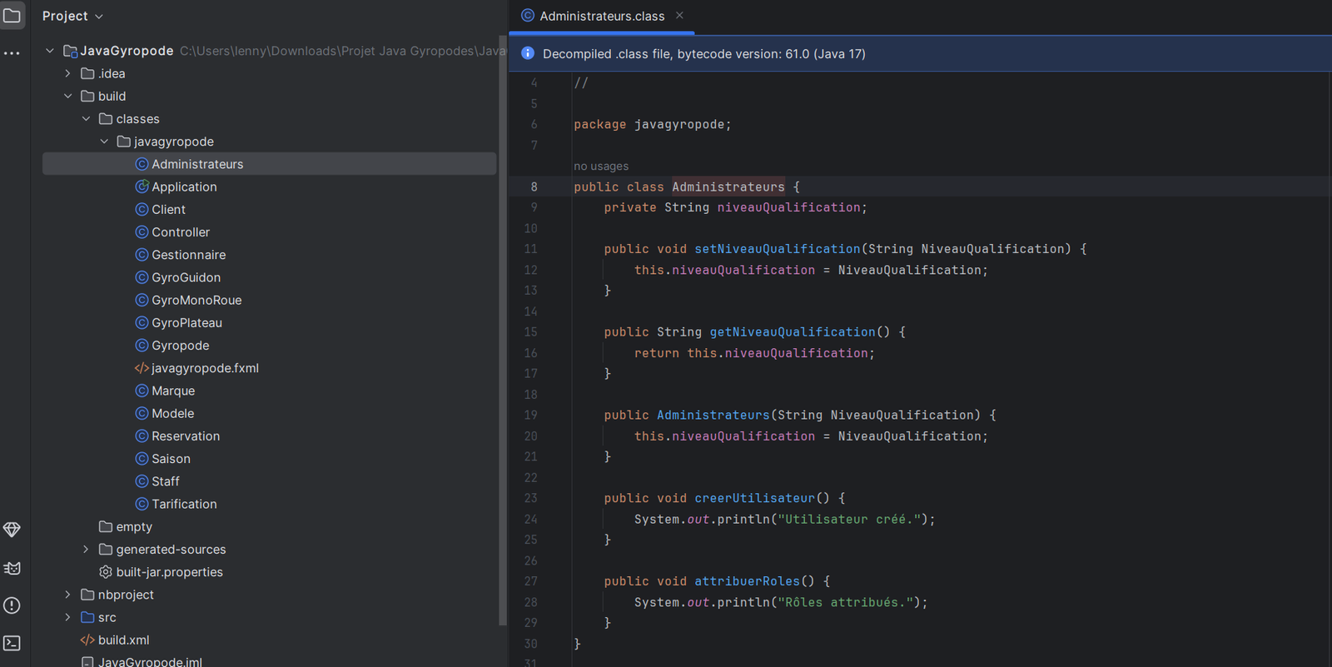Open the cat-face tool window icon
This screenshot has height=667, width=1332.
point(12,568)
